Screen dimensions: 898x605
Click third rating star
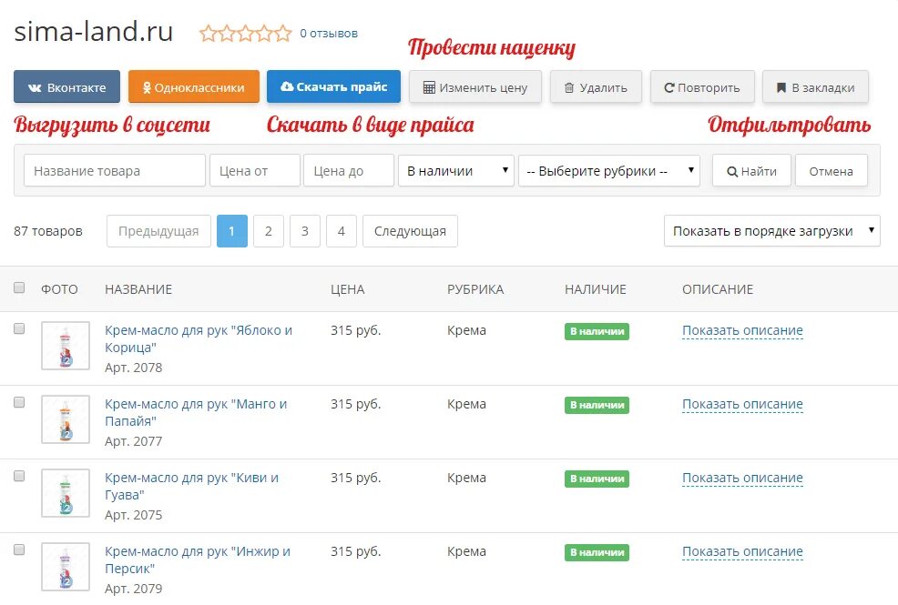(x=246, y=34)
